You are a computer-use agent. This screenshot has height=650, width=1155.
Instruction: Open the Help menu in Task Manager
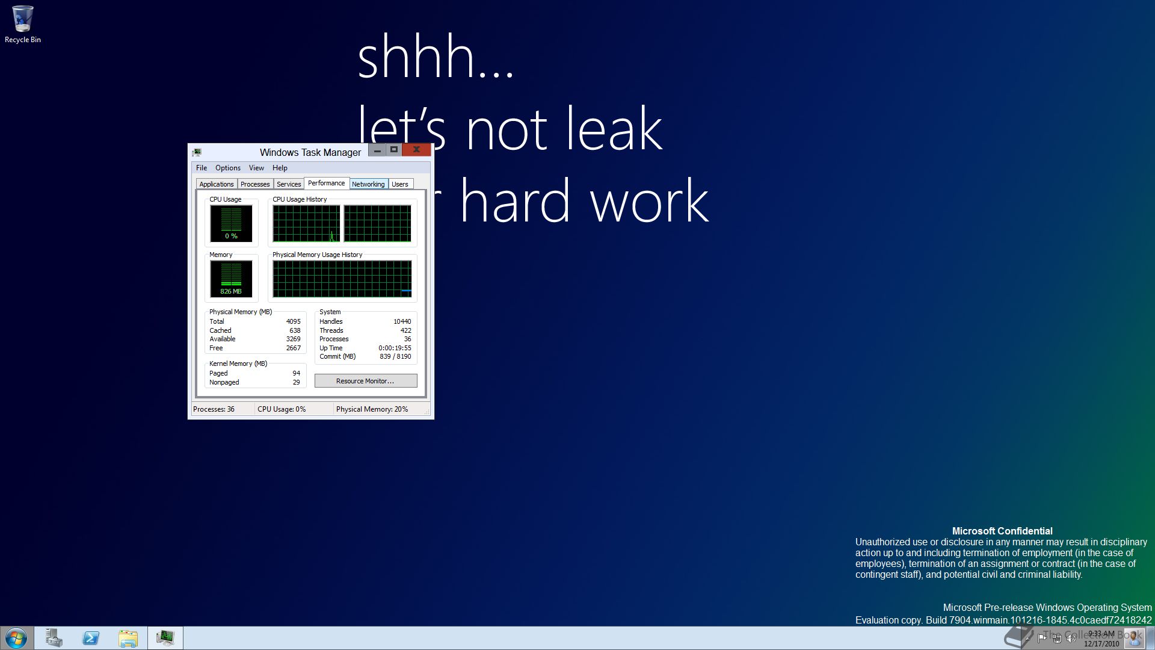(280, 168)
